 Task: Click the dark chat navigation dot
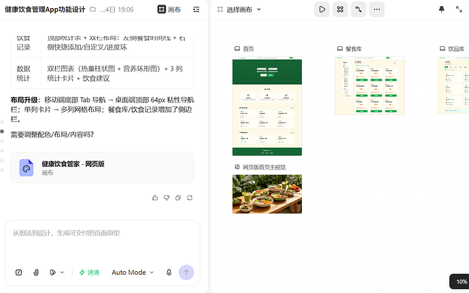2,132
